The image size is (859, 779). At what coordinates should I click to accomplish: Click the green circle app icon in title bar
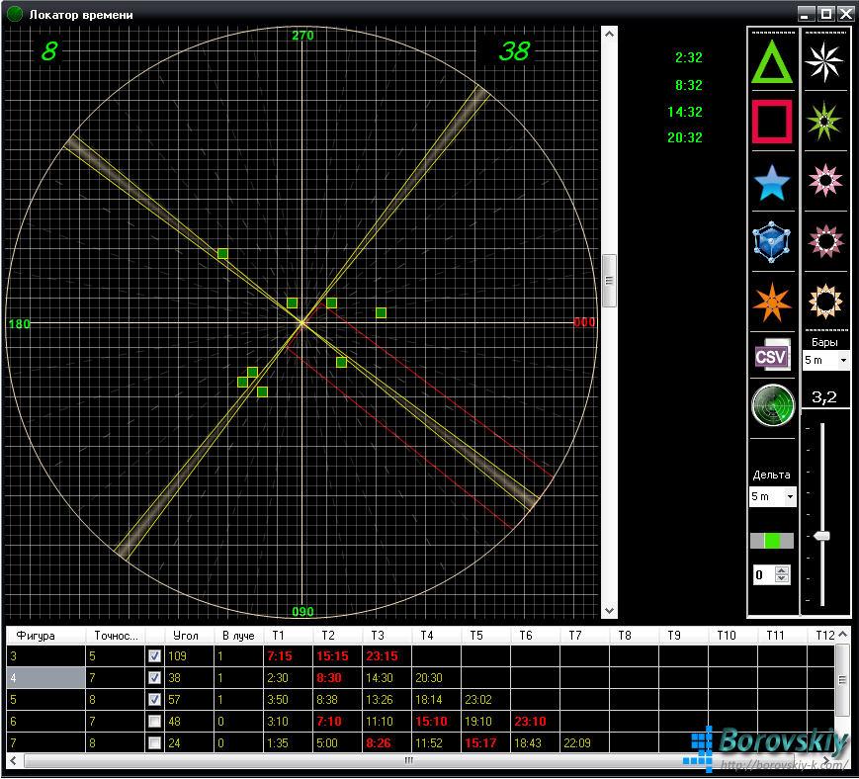[x=15, y=14]
